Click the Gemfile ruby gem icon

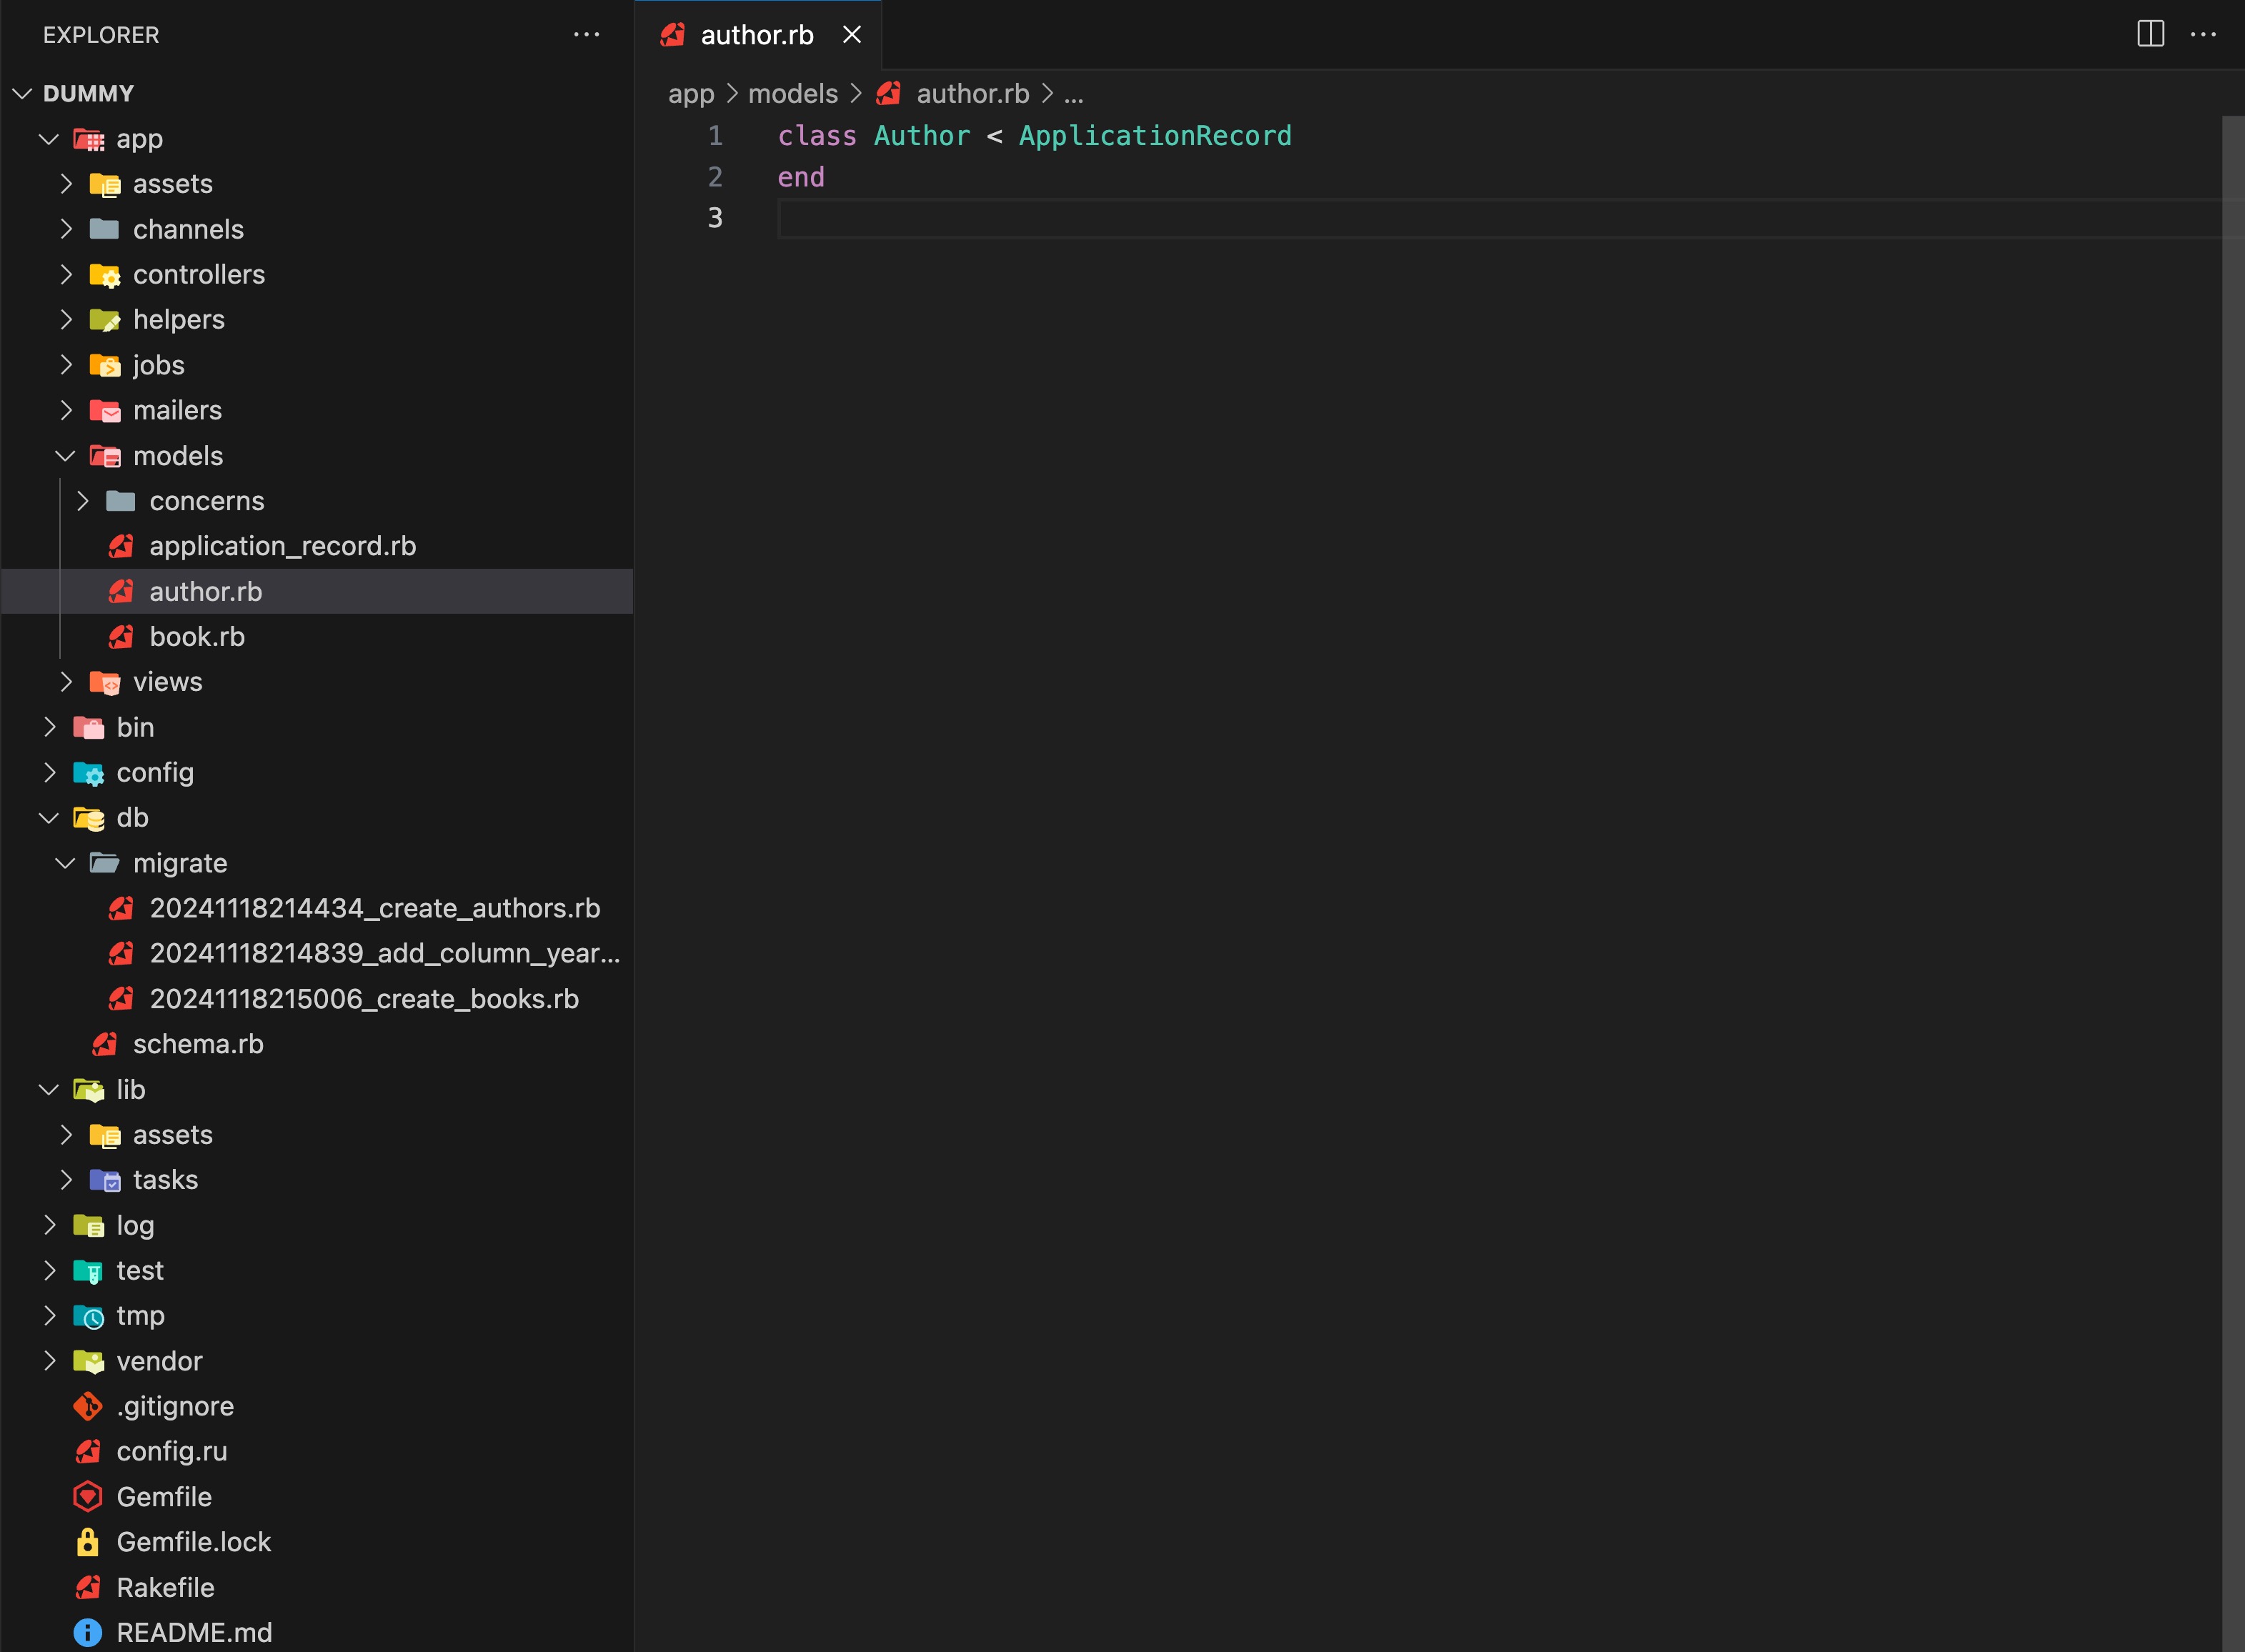pos(88,1497)
